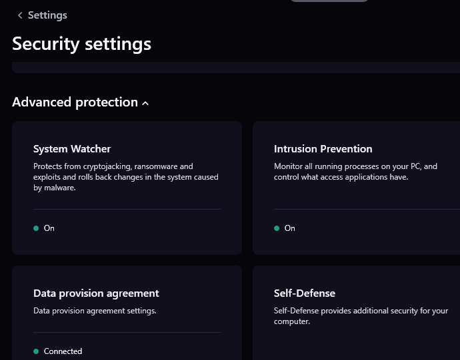Click the Connected status label

[63, 351]
